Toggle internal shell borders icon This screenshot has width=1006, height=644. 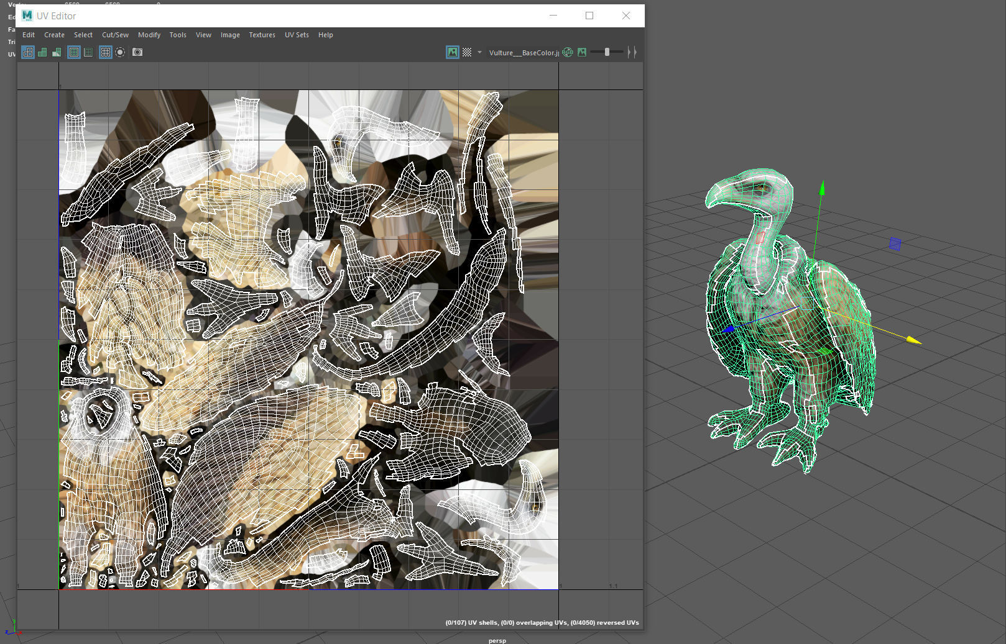[x=88, y=53]
